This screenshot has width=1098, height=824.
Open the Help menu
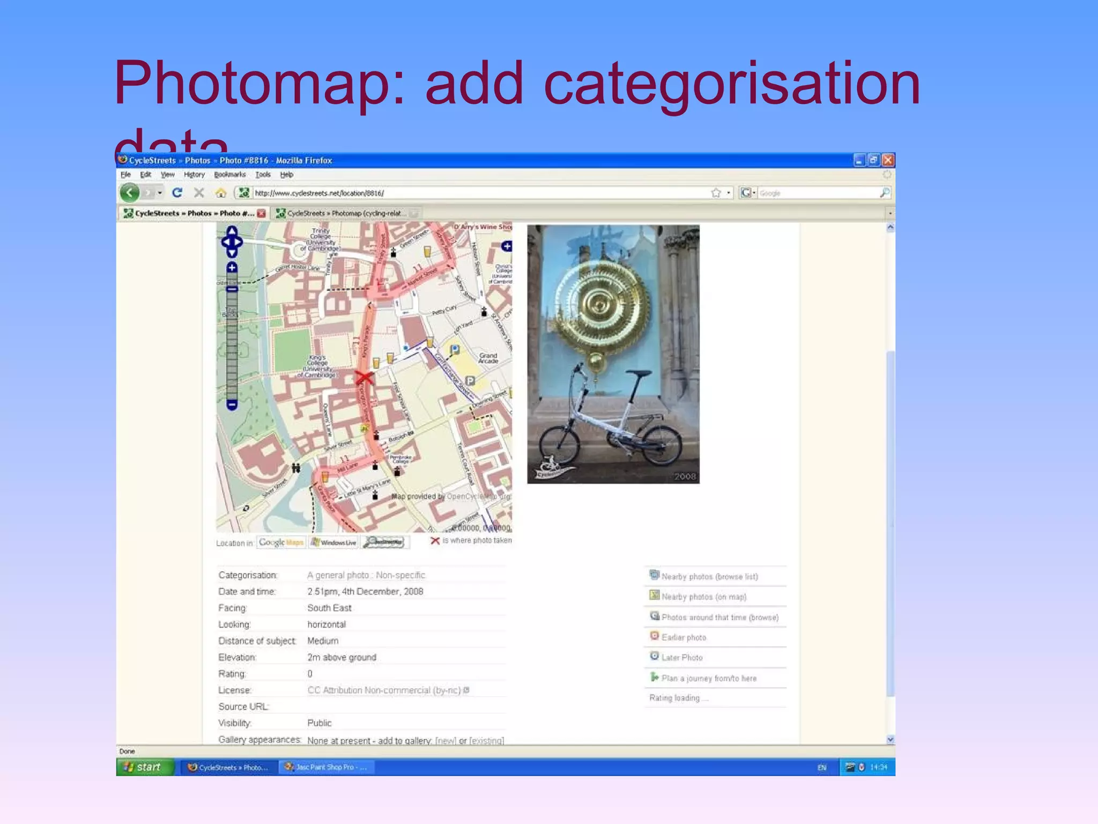[x=287, y=174]
